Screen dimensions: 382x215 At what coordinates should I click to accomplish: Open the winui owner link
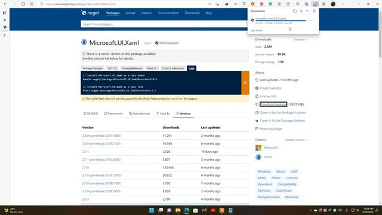267,157
